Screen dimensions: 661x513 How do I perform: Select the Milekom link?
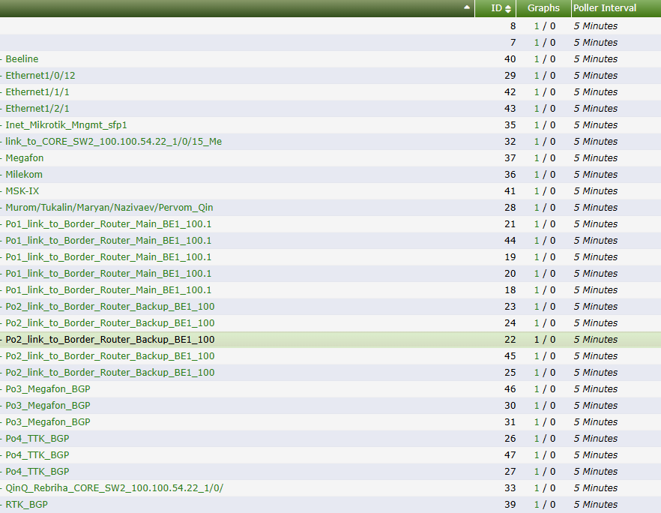point(24,175)
